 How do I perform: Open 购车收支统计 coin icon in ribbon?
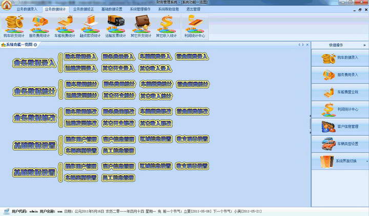[14, 26]
